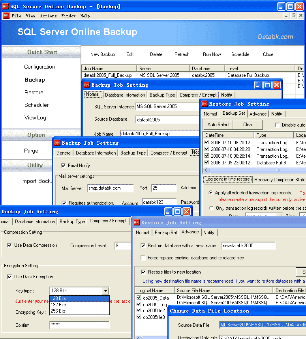Open Advance tab in upper Restore window

pyautogui.click(x=258, y=114)
